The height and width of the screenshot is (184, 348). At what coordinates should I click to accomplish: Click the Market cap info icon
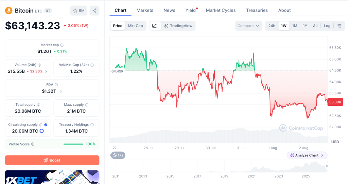click(x=62, y=45)
